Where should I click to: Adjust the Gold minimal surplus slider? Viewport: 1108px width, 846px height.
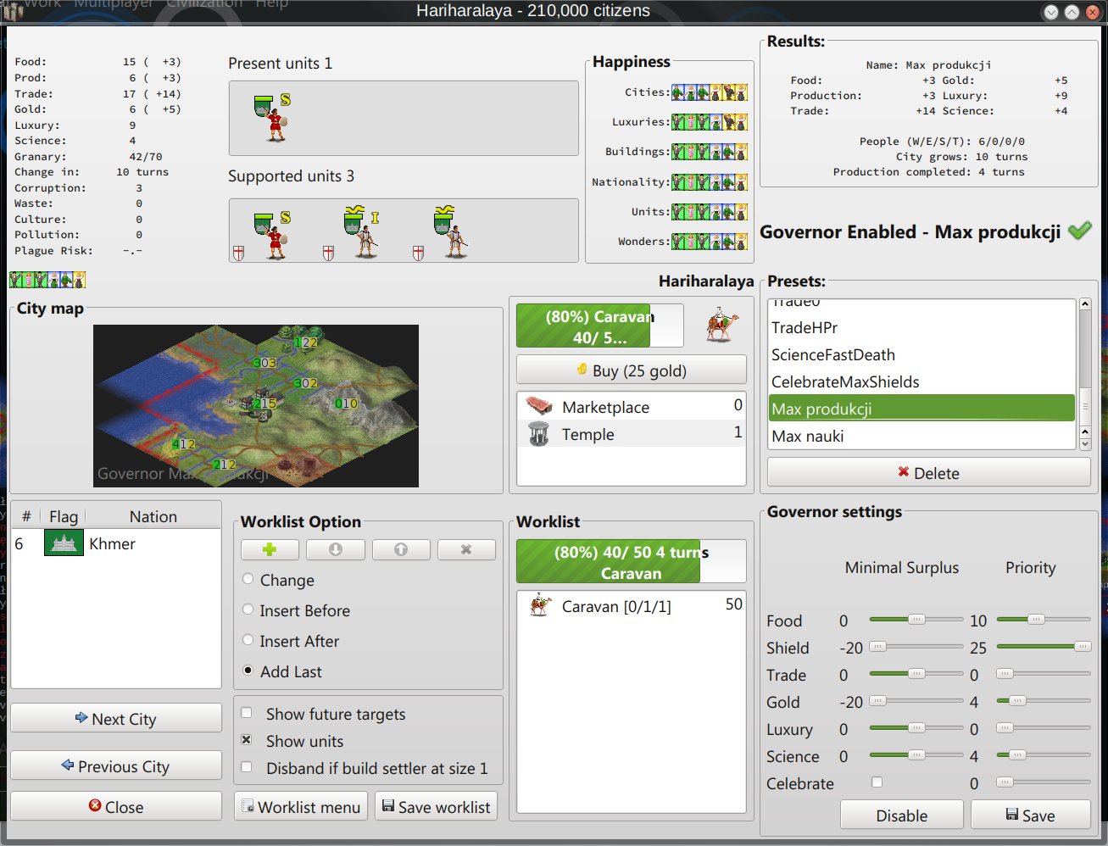tap(916, 701)
